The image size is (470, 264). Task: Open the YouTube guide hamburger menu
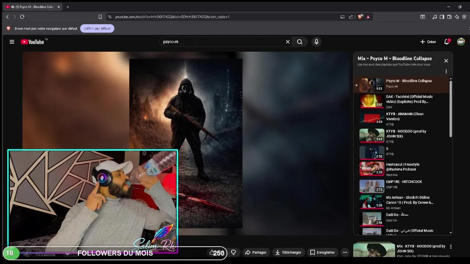[x=12, y=42]
